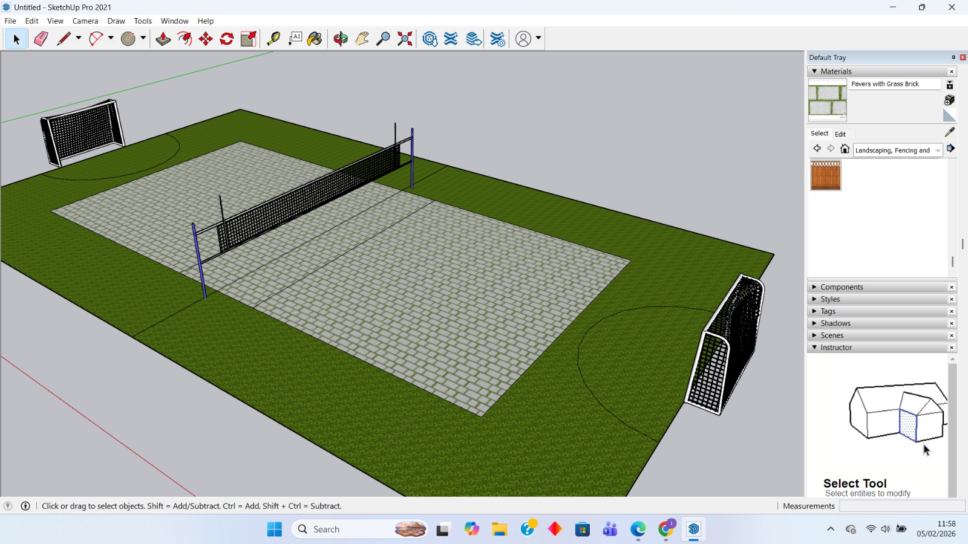
Task: Choose the Move tool
Action: point(206,39)
